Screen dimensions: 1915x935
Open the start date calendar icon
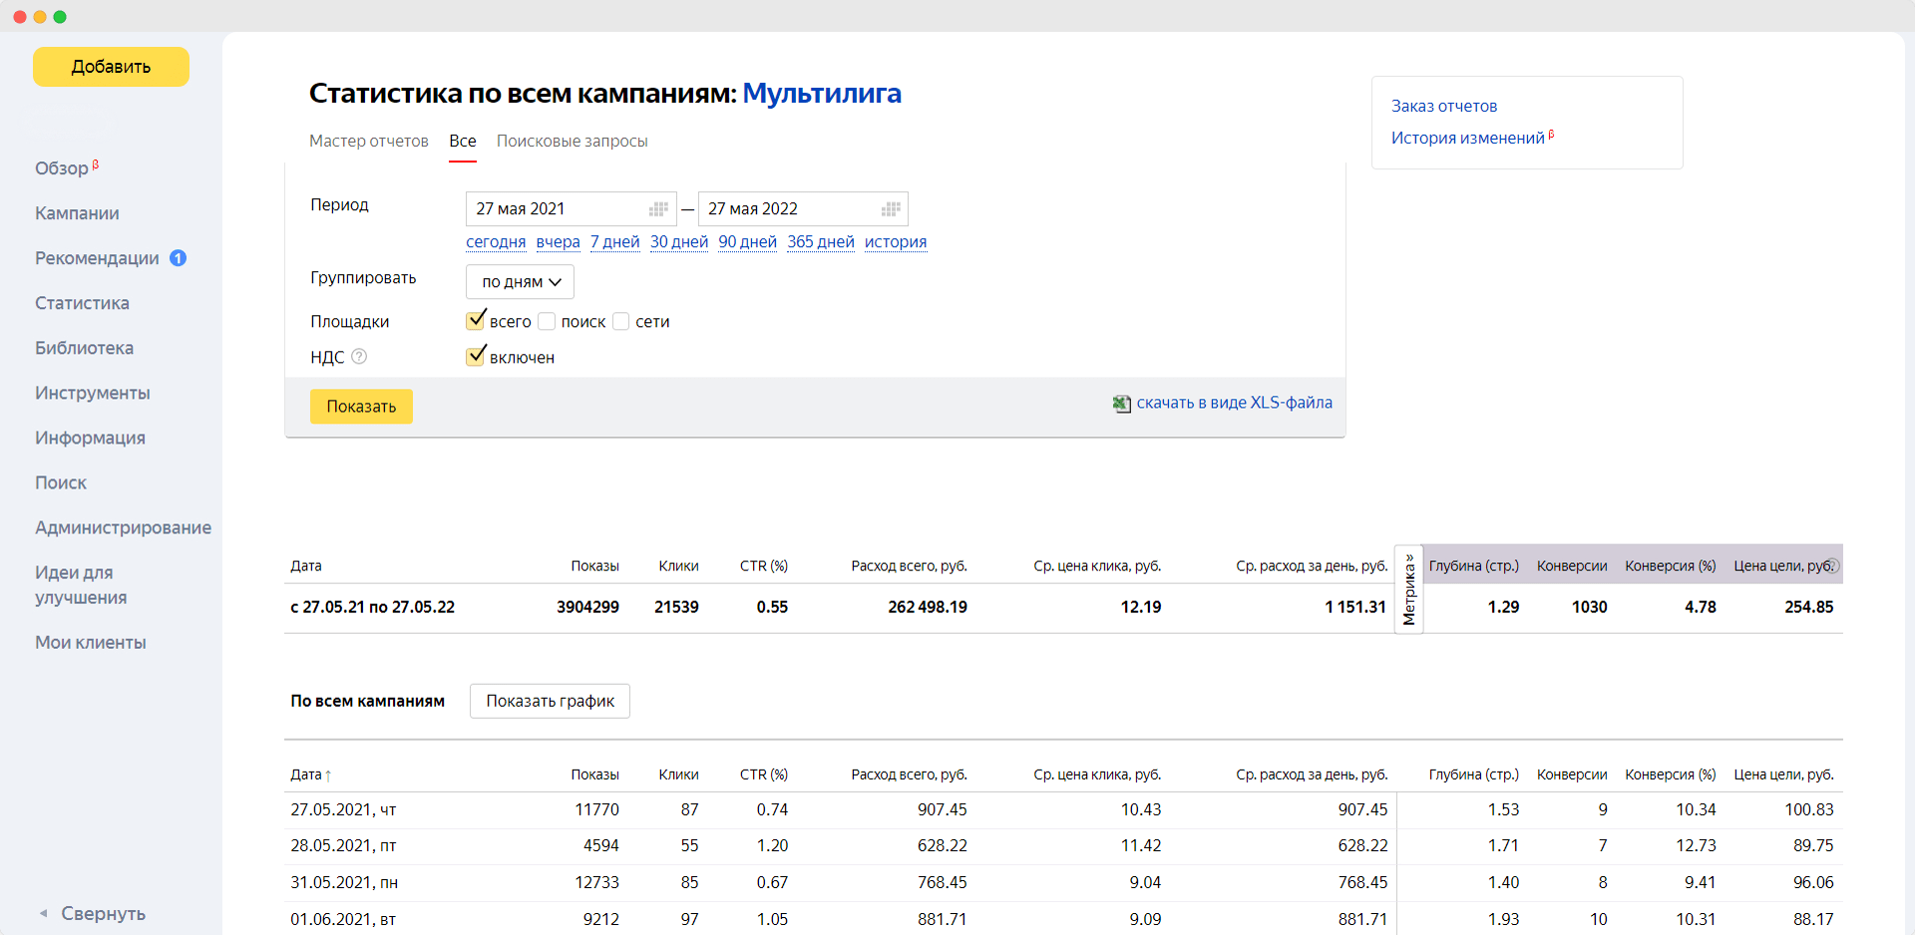pos(658,209)
